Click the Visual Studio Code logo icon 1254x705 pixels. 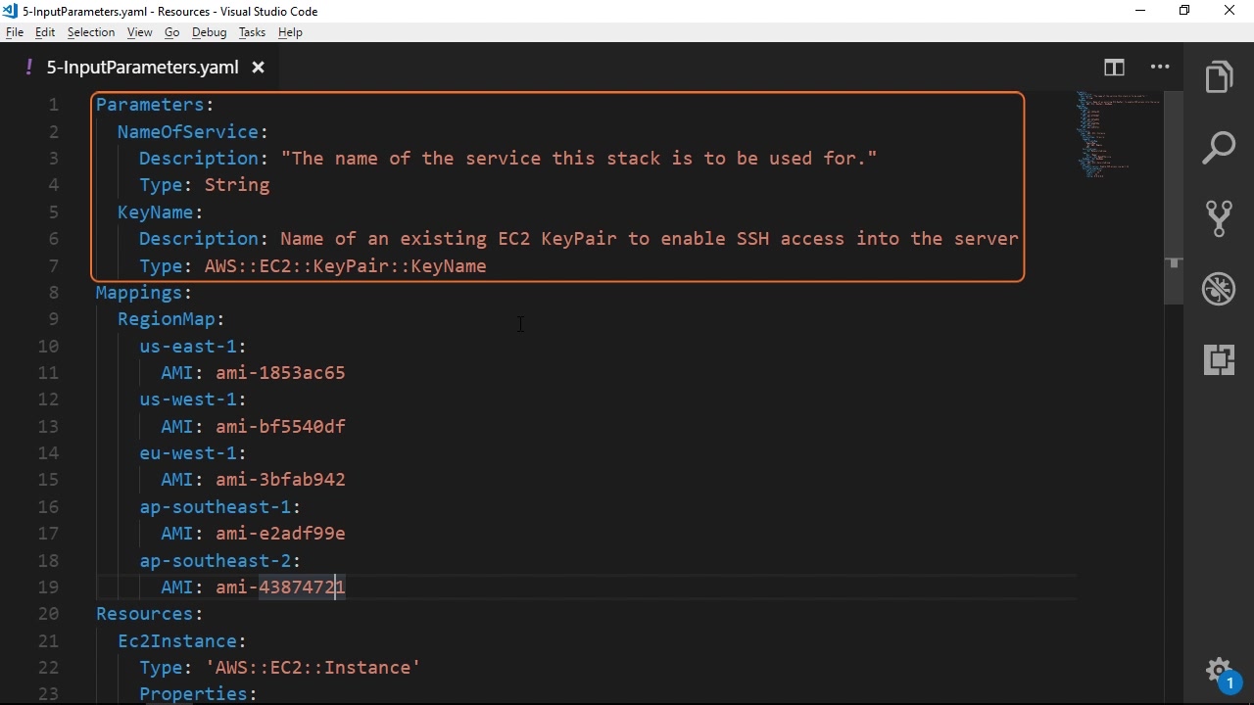[x=11, y=11]
